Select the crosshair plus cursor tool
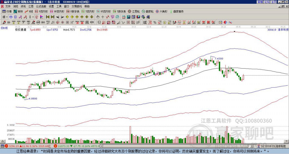 (103, 17)
